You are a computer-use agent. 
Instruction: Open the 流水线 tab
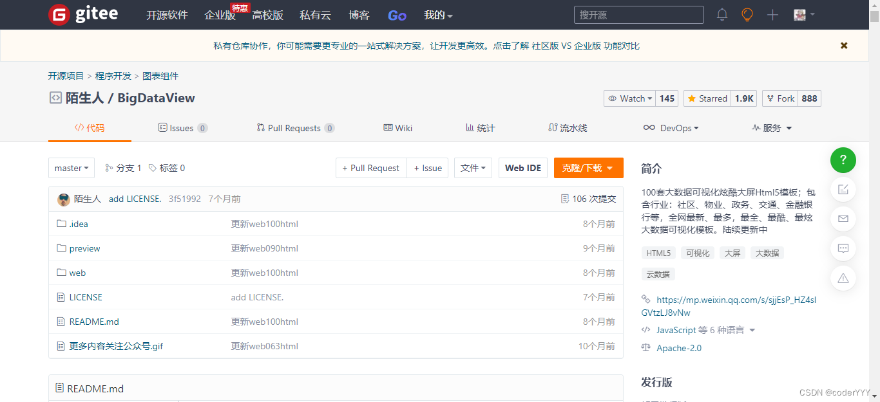pyautogui.click(x=568, y=128)
